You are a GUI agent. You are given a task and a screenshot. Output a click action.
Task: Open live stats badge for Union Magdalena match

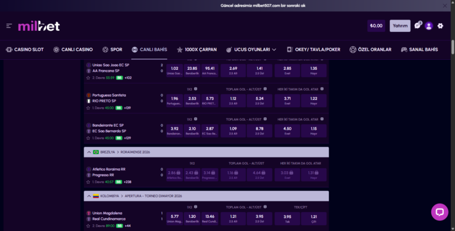coord(119,226)
